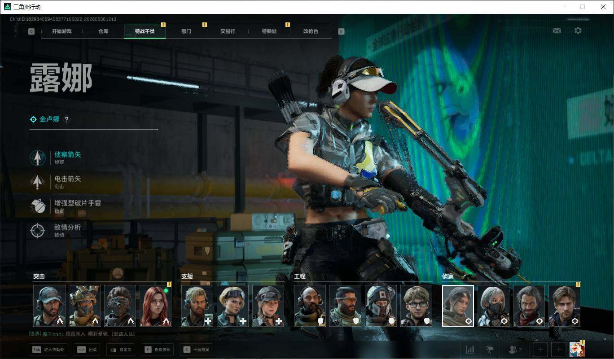Choose 工程 operator wearing headset
Image resolution: width=614 pixels, height=359 pixels.
click(310, 306)
